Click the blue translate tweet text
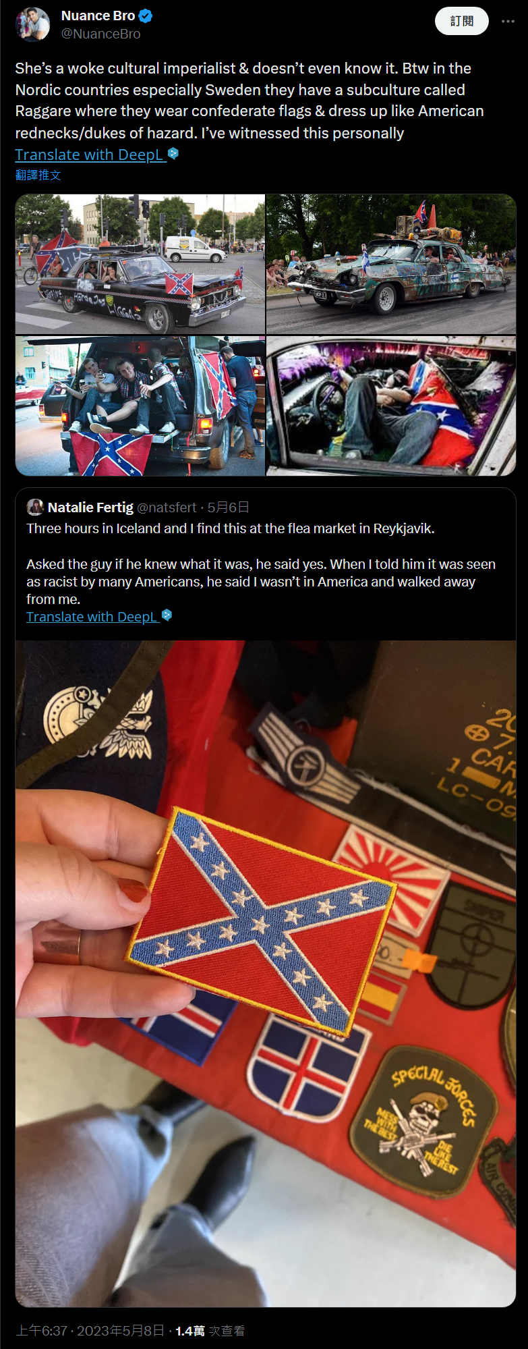 [x=38, y=175]
